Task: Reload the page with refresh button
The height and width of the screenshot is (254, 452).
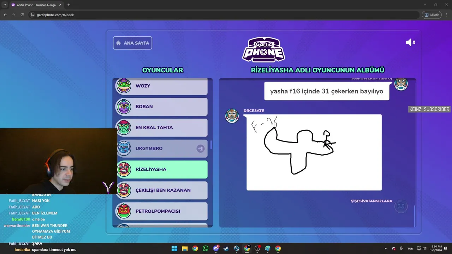Action: tap(22, 15)
